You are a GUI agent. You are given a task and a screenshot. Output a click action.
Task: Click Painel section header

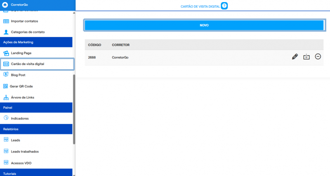click(36, 108)
